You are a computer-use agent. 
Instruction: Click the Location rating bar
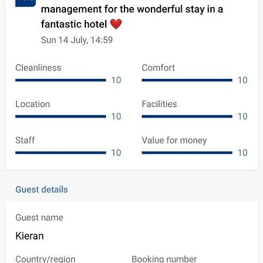(61, 116)
